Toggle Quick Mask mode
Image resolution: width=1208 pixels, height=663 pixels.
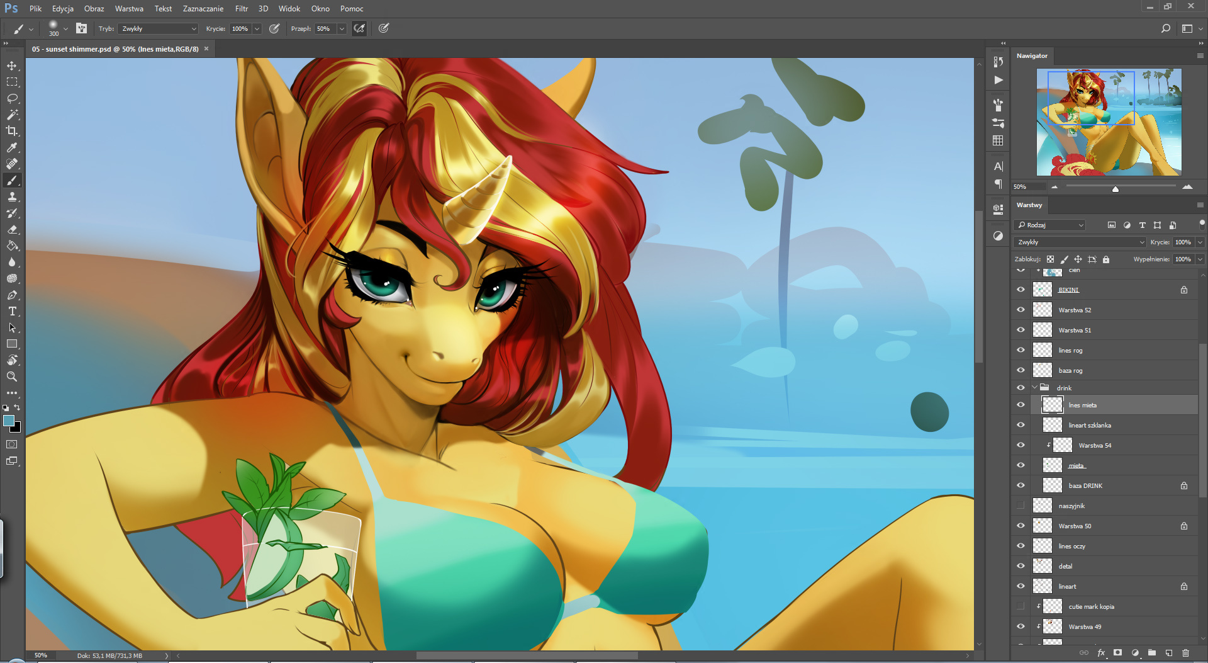[x=12, y=445]
